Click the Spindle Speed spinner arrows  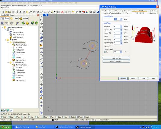pos(121,19)
